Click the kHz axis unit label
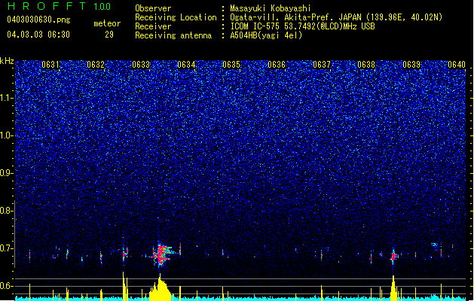The height and width of the screenshot is (301, 474). [x=7, y=61]
